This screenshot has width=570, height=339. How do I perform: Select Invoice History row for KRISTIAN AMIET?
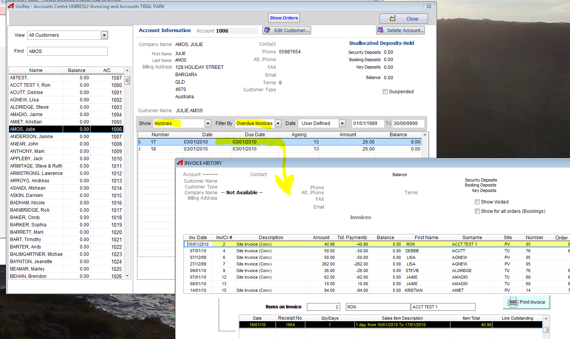377,291
